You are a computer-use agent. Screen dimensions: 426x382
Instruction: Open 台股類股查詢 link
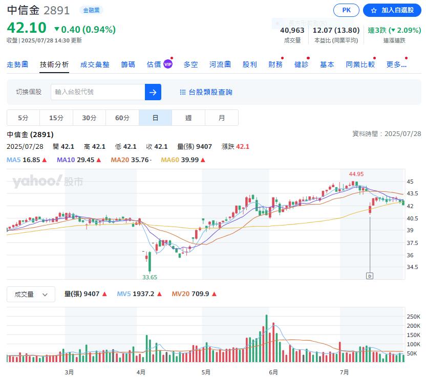206,92
